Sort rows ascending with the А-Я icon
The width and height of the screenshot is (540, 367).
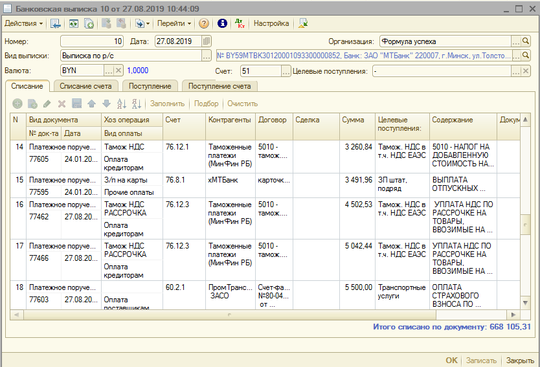[122, 104]
